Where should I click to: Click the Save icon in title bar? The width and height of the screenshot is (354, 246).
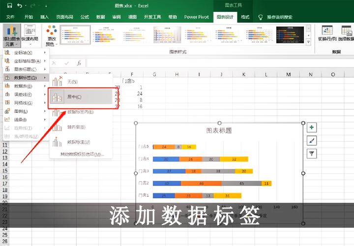(6, 5)
